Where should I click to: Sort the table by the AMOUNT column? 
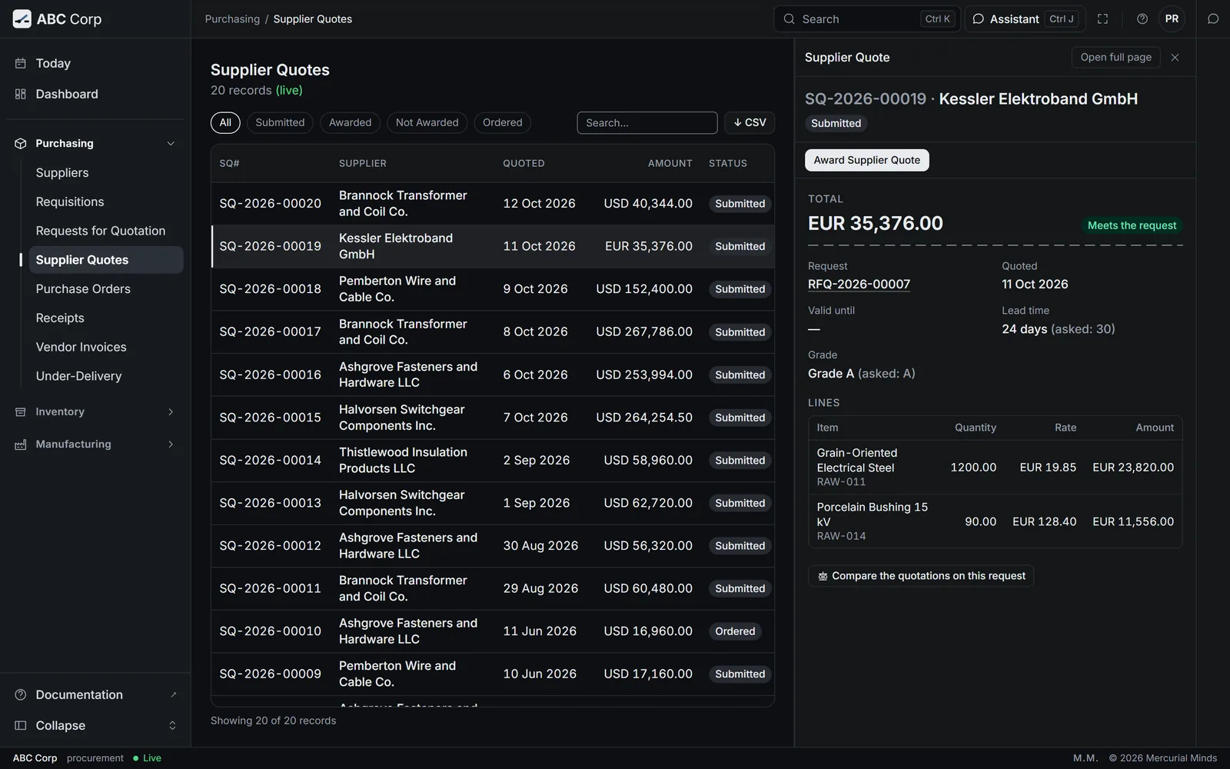pos(670,164)
